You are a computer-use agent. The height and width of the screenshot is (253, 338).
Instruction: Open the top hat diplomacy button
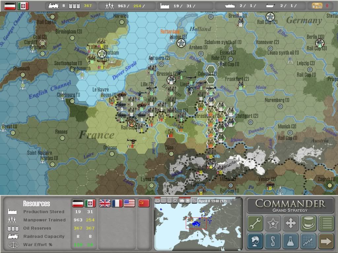pos(309,223)
